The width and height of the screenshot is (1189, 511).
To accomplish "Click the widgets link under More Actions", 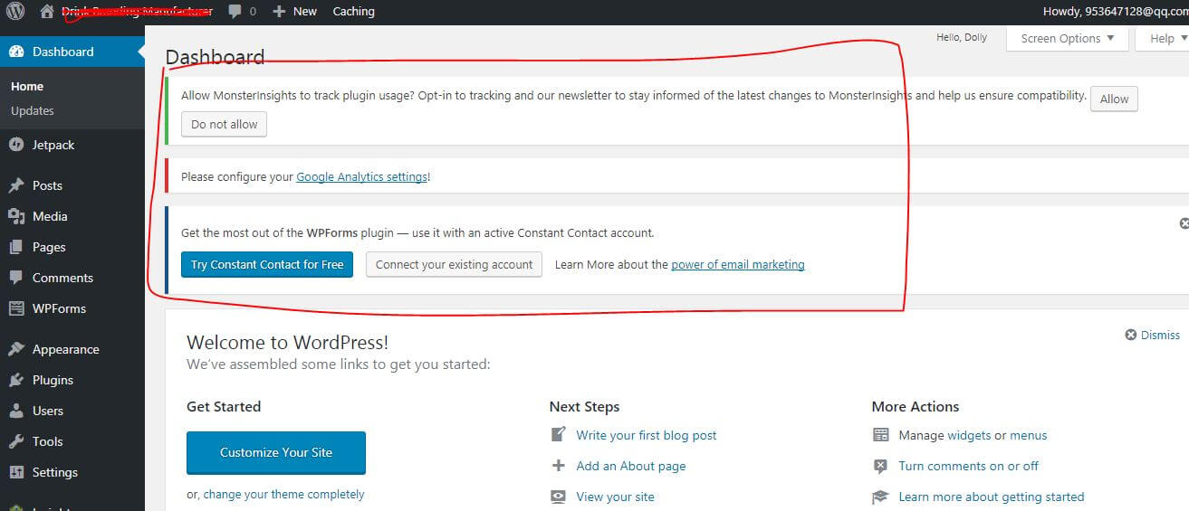I will [x=969, y=435].
